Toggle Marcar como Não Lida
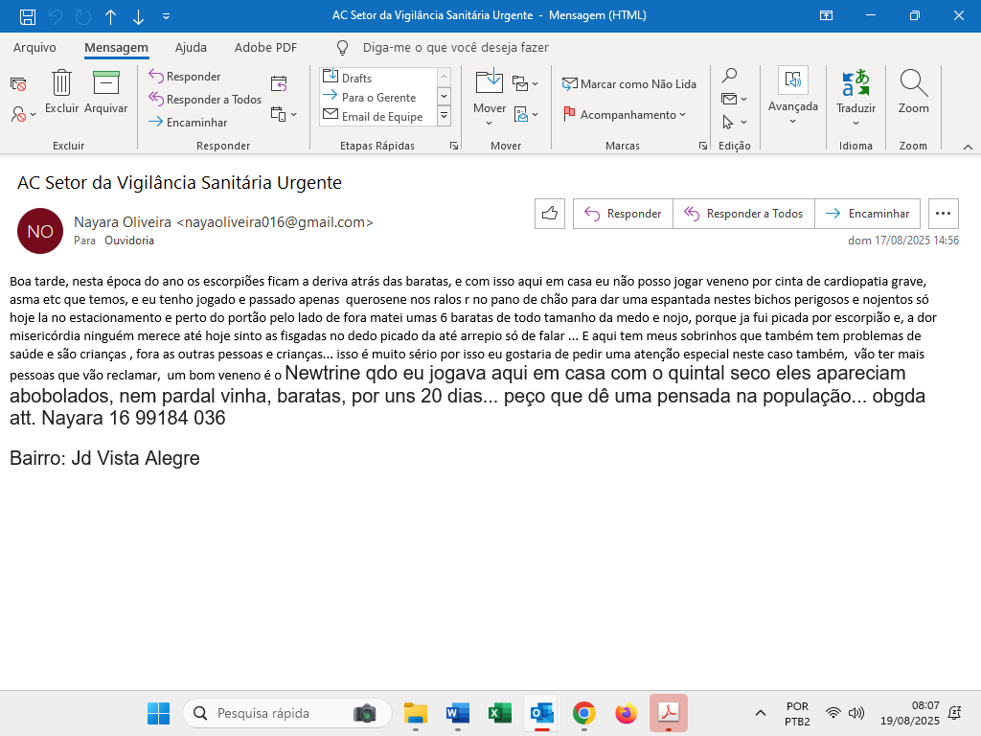The width and height of the screenshot is (981, 736). tap(629, 84)
